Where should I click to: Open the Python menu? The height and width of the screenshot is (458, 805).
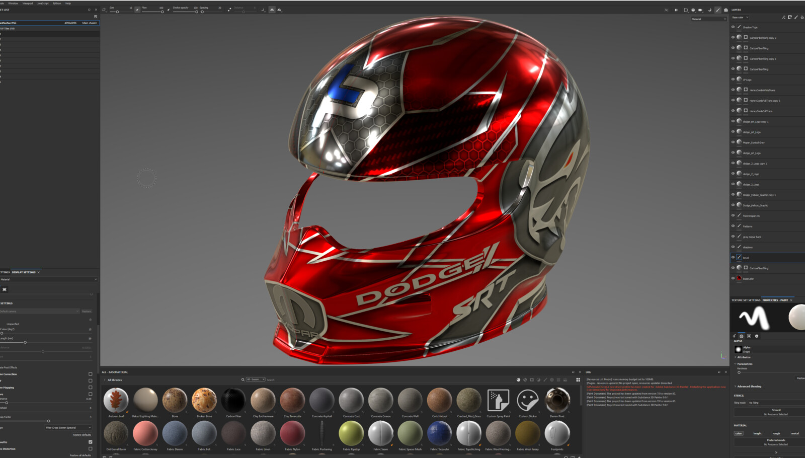tap(57, 3)
